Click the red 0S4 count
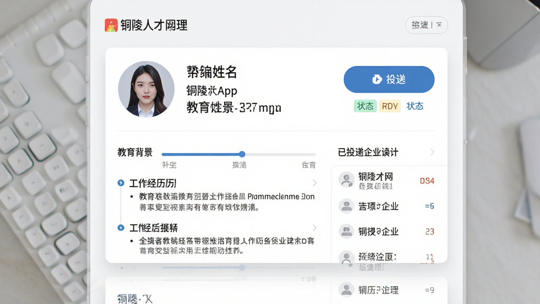 click(x=427, y=181)
